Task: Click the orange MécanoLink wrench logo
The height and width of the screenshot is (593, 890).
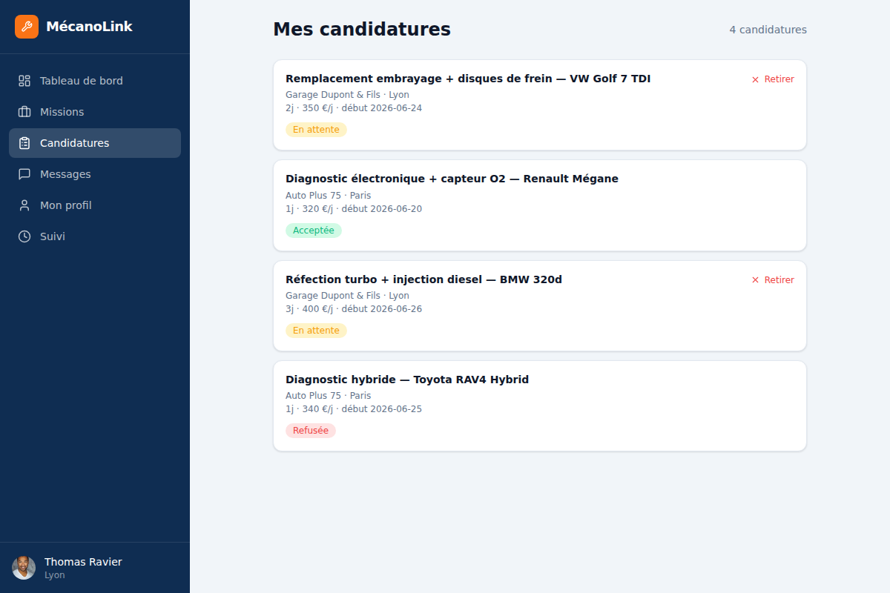Action: [x=27, y=27]
